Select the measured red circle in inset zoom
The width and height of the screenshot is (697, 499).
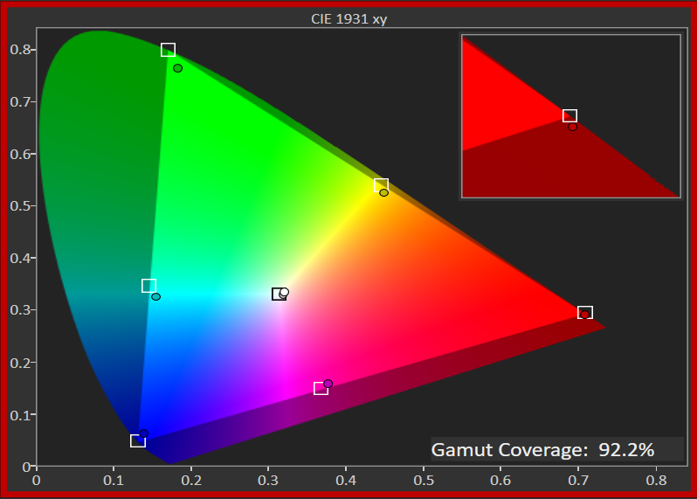572,127
